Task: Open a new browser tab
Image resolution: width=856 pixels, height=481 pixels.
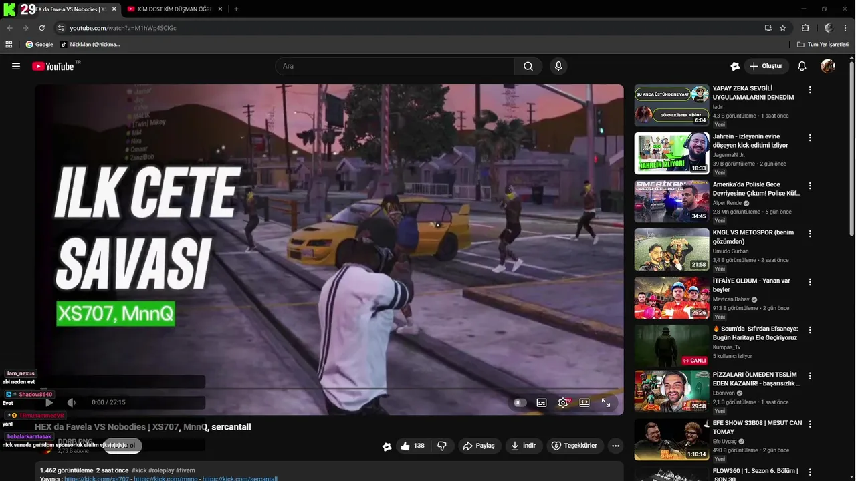Action: coord(236,9)
